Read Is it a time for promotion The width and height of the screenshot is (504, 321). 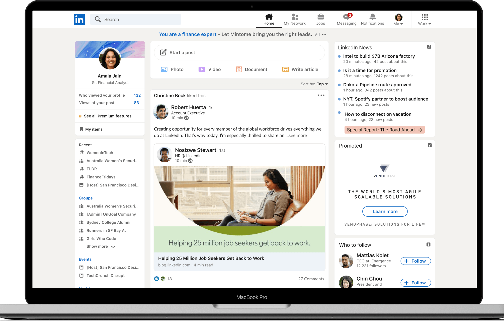coord(370,71)
